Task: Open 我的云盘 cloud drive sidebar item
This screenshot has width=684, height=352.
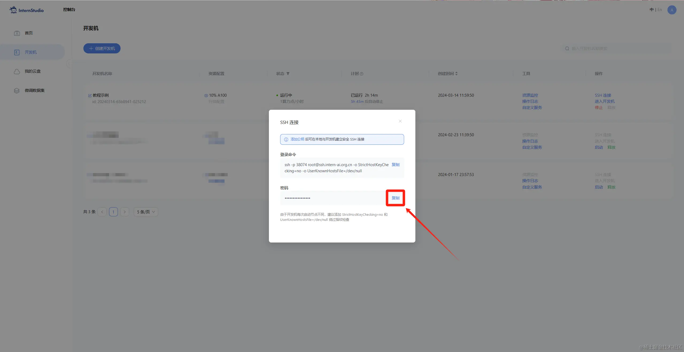Action: click(32, 71)
